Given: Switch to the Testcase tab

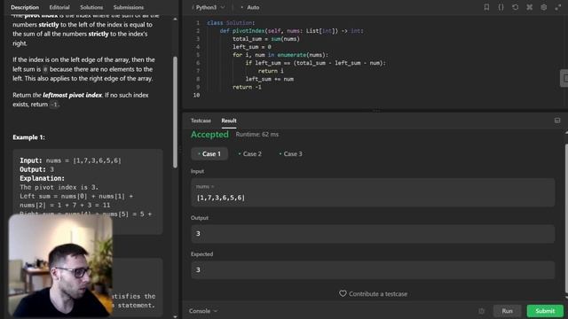Looking at the screenshot, I should [x=201, y=121].
